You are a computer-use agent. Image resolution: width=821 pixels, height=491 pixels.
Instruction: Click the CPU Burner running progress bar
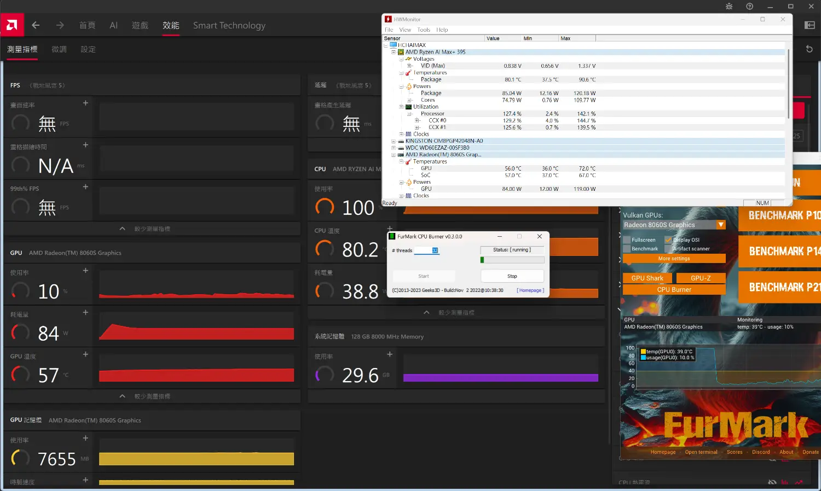click(512, 260)
